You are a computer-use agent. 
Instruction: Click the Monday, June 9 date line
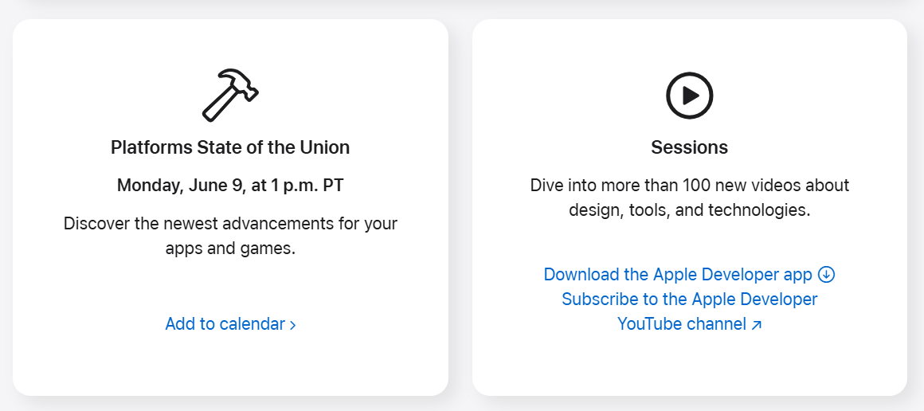[230, 185]
